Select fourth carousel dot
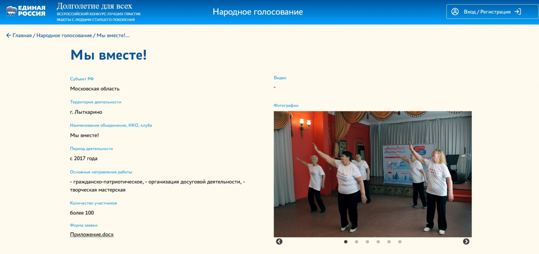 378,241
